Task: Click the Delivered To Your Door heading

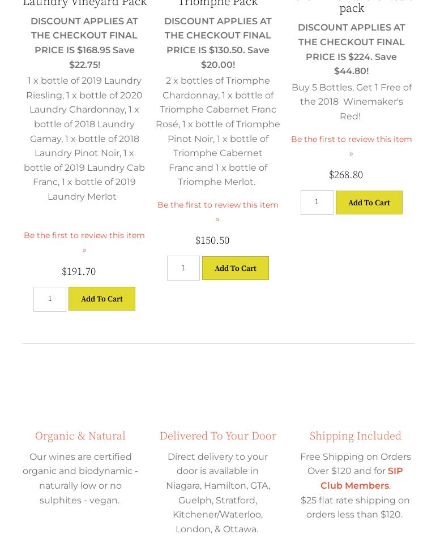Action: point(218,436)
